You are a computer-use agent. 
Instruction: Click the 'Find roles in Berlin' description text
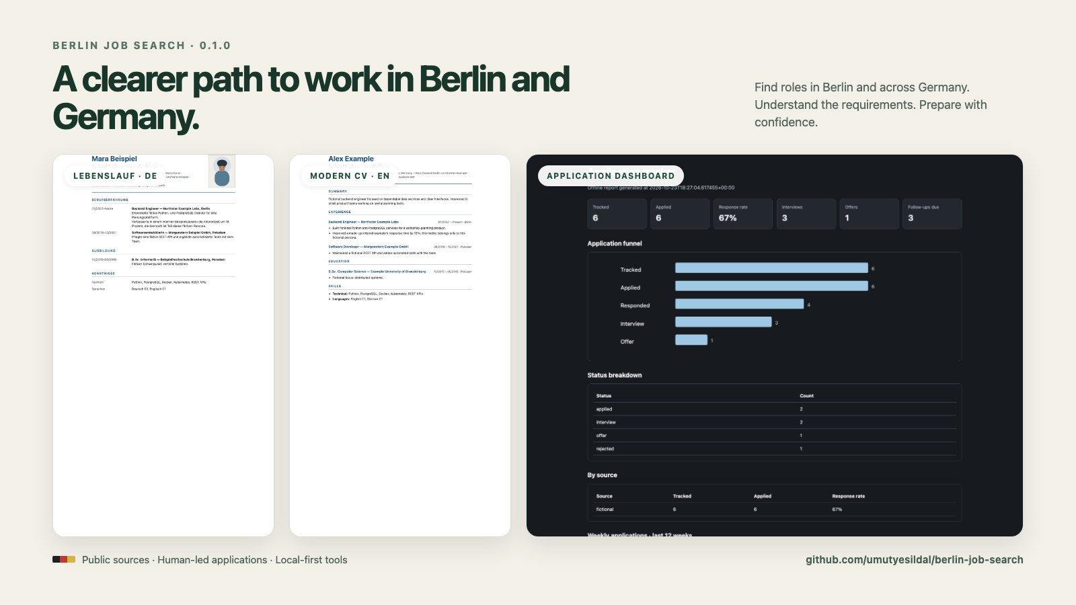pos(871,105)
